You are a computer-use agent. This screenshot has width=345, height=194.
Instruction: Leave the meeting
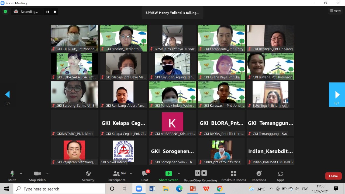[333, 176]
